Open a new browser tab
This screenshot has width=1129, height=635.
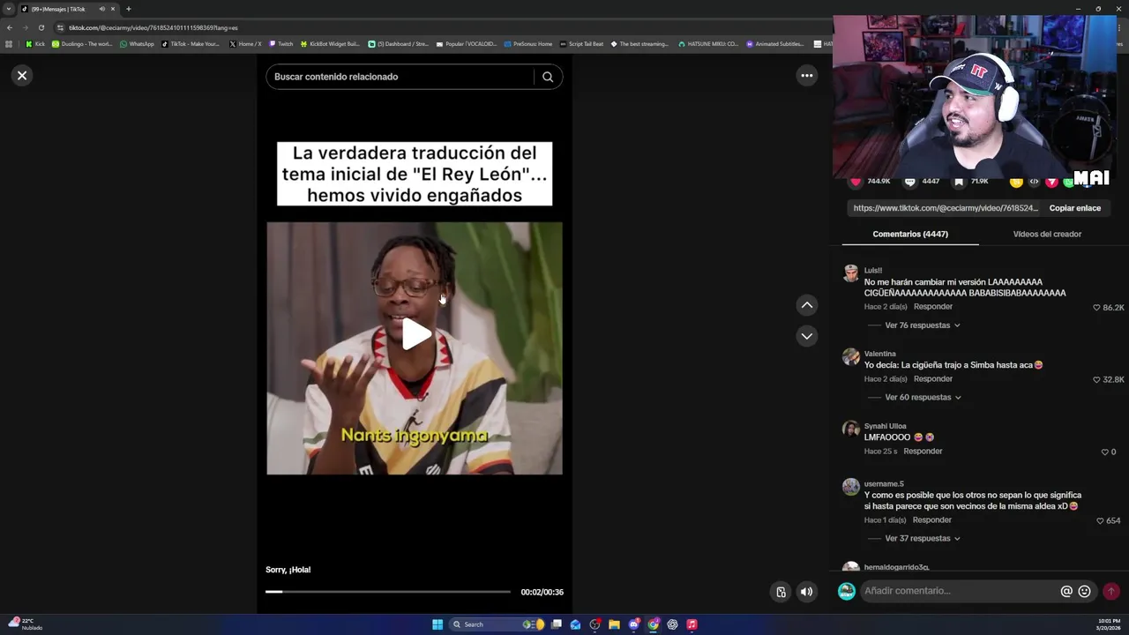[128, 9]
